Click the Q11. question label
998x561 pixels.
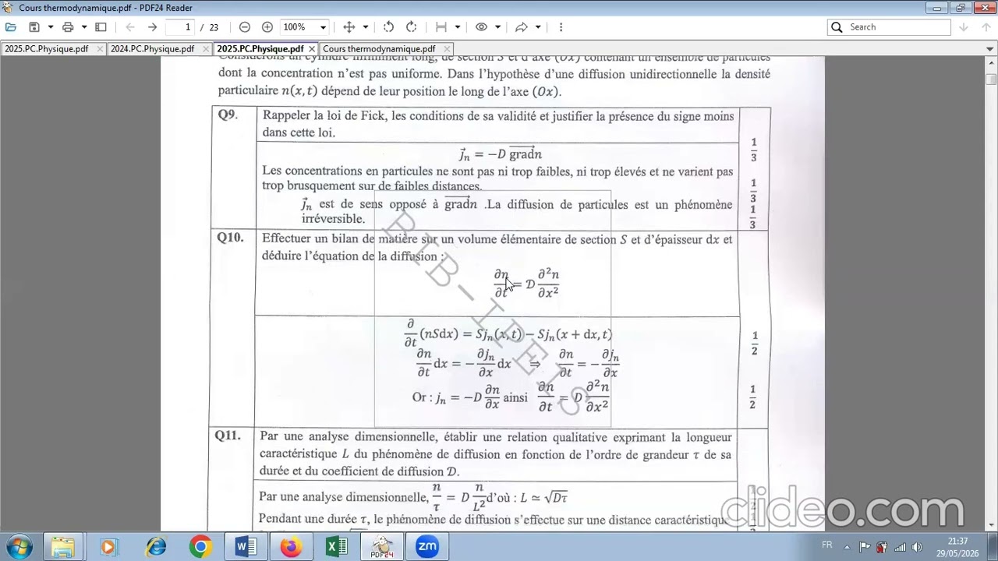click(228, 436)
